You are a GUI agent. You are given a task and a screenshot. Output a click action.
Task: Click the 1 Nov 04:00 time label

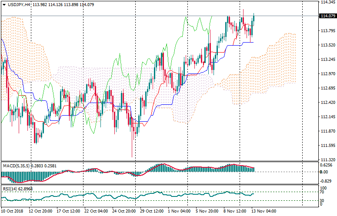coord(180,211)
